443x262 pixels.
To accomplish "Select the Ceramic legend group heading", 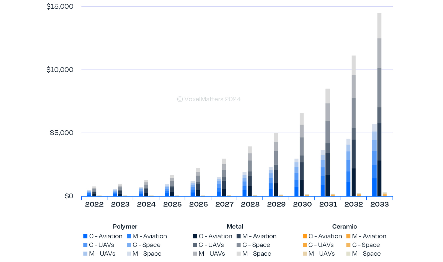I will (x=344, y=227).
